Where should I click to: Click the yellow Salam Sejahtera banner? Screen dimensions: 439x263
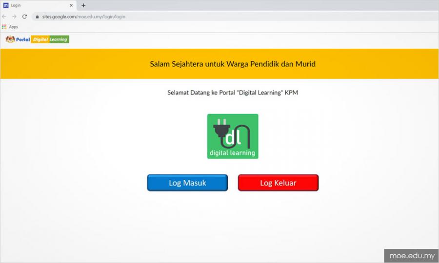click(x=219, y=64)
